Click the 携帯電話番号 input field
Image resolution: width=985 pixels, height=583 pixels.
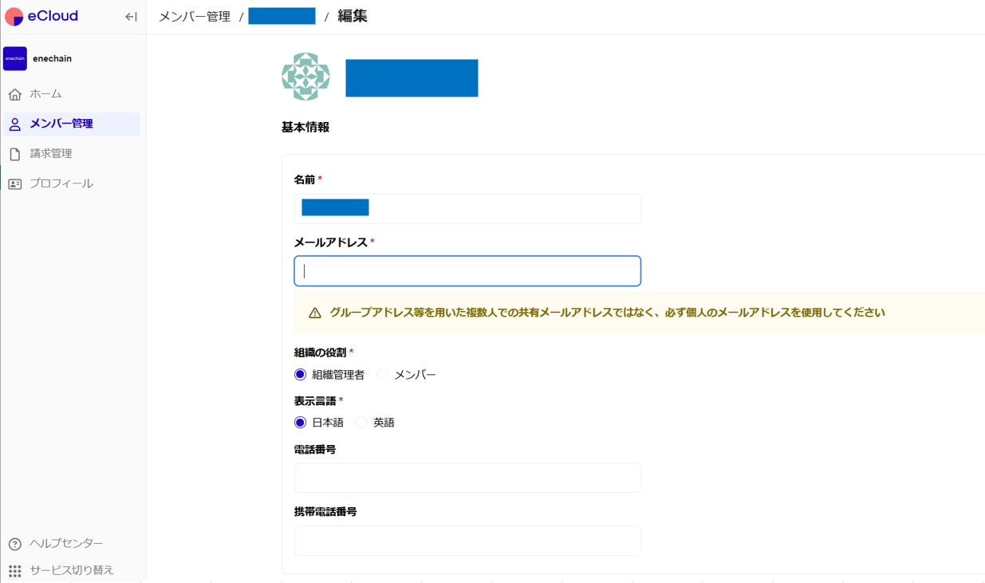(467, 541)
